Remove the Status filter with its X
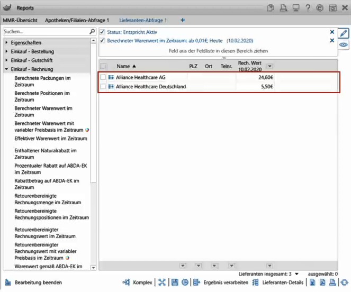 pyautogui.click(x=332, y=32)
